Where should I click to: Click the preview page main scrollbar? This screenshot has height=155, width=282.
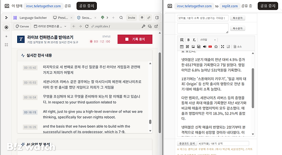tap(159, 93)
